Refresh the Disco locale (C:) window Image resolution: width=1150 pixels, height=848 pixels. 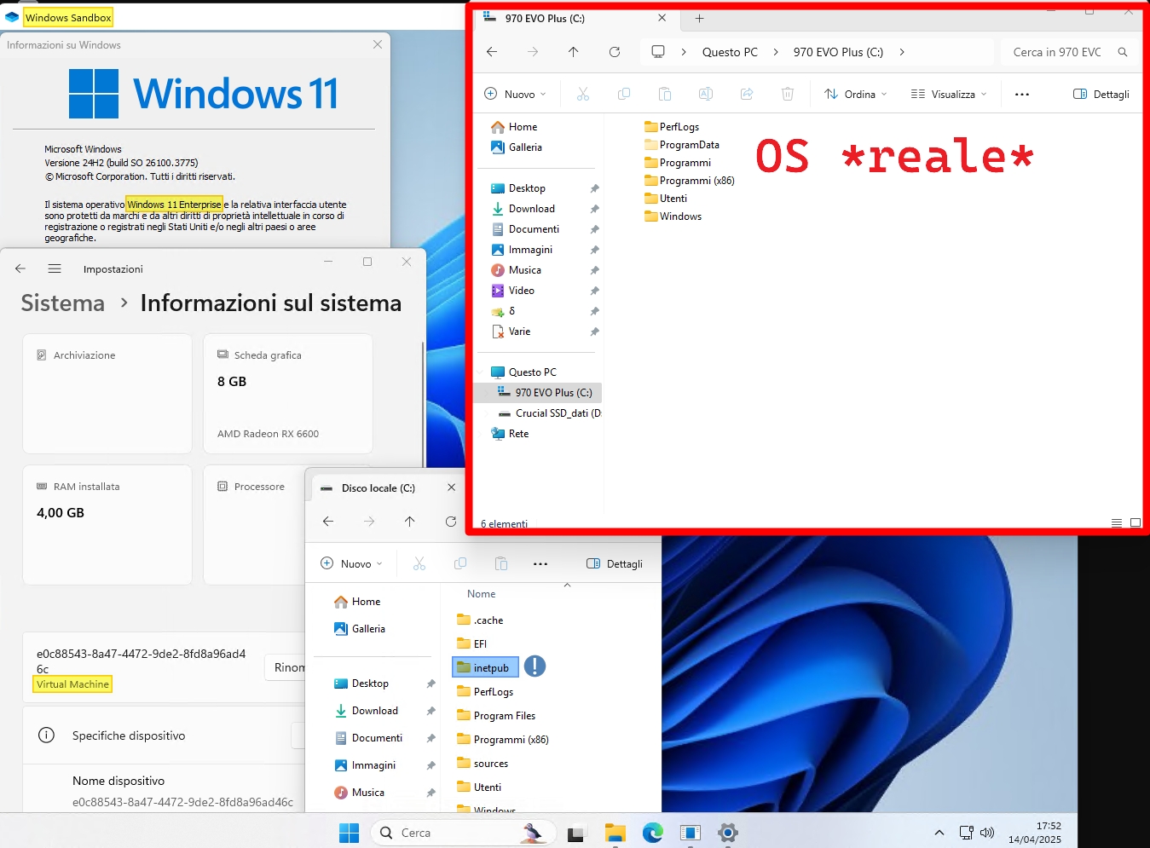point(451,522)
